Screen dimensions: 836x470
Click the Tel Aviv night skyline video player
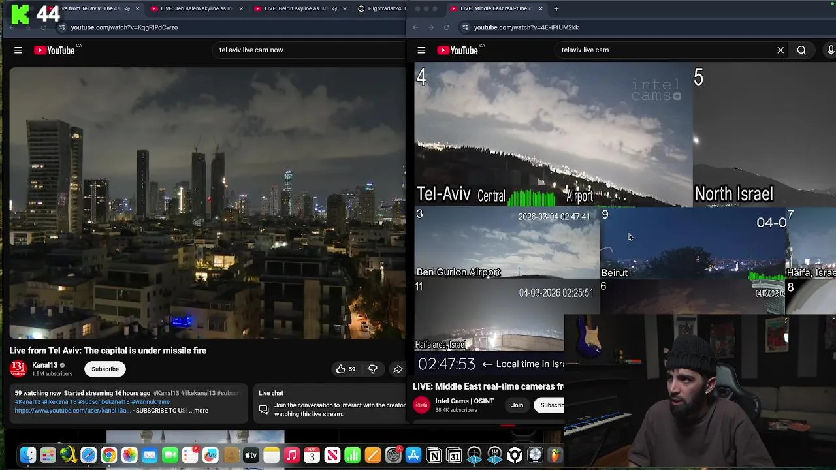click(x=208, y=202)
